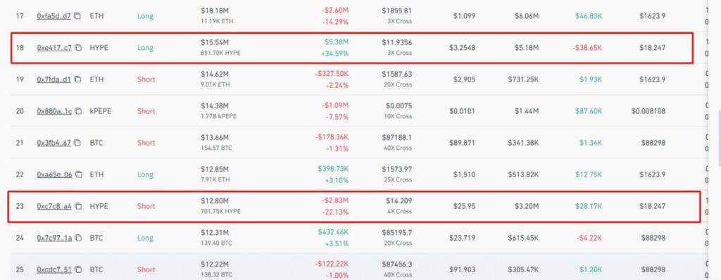This screenshot has width=721, height=280.
Task: Open wallet link 0xe417..c7
Action: click(x=54, y=48)
